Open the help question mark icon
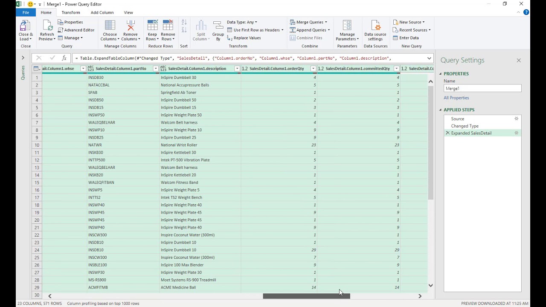 click(x=526, y=12)
